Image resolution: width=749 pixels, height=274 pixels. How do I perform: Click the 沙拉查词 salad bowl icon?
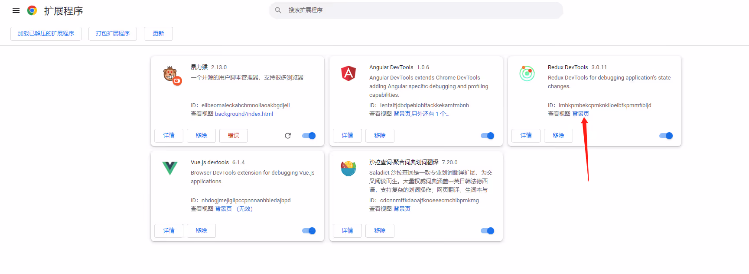(x=348, y=169)
